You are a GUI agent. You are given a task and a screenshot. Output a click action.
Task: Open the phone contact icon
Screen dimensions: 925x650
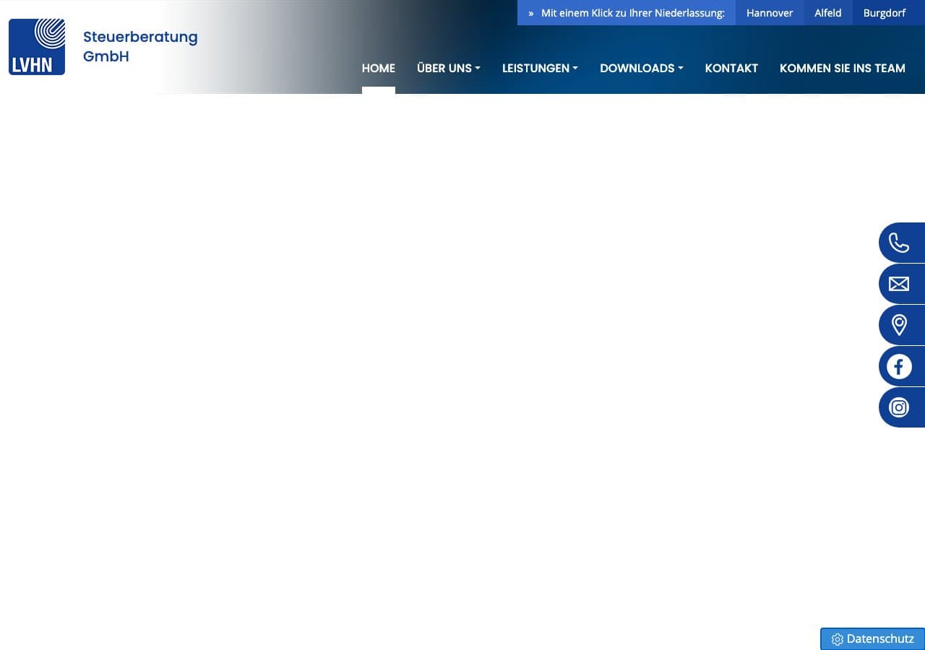coord(899,243)
